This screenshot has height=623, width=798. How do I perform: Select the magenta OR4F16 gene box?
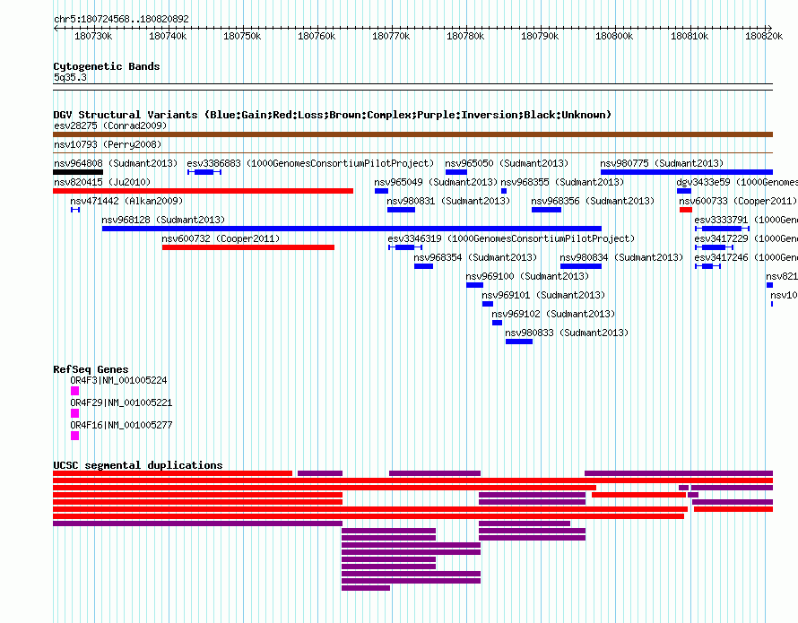[74, 436]
